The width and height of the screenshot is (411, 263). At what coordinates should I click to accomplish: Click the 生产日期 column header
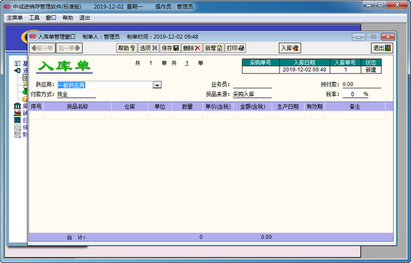[x=288, y=107]
